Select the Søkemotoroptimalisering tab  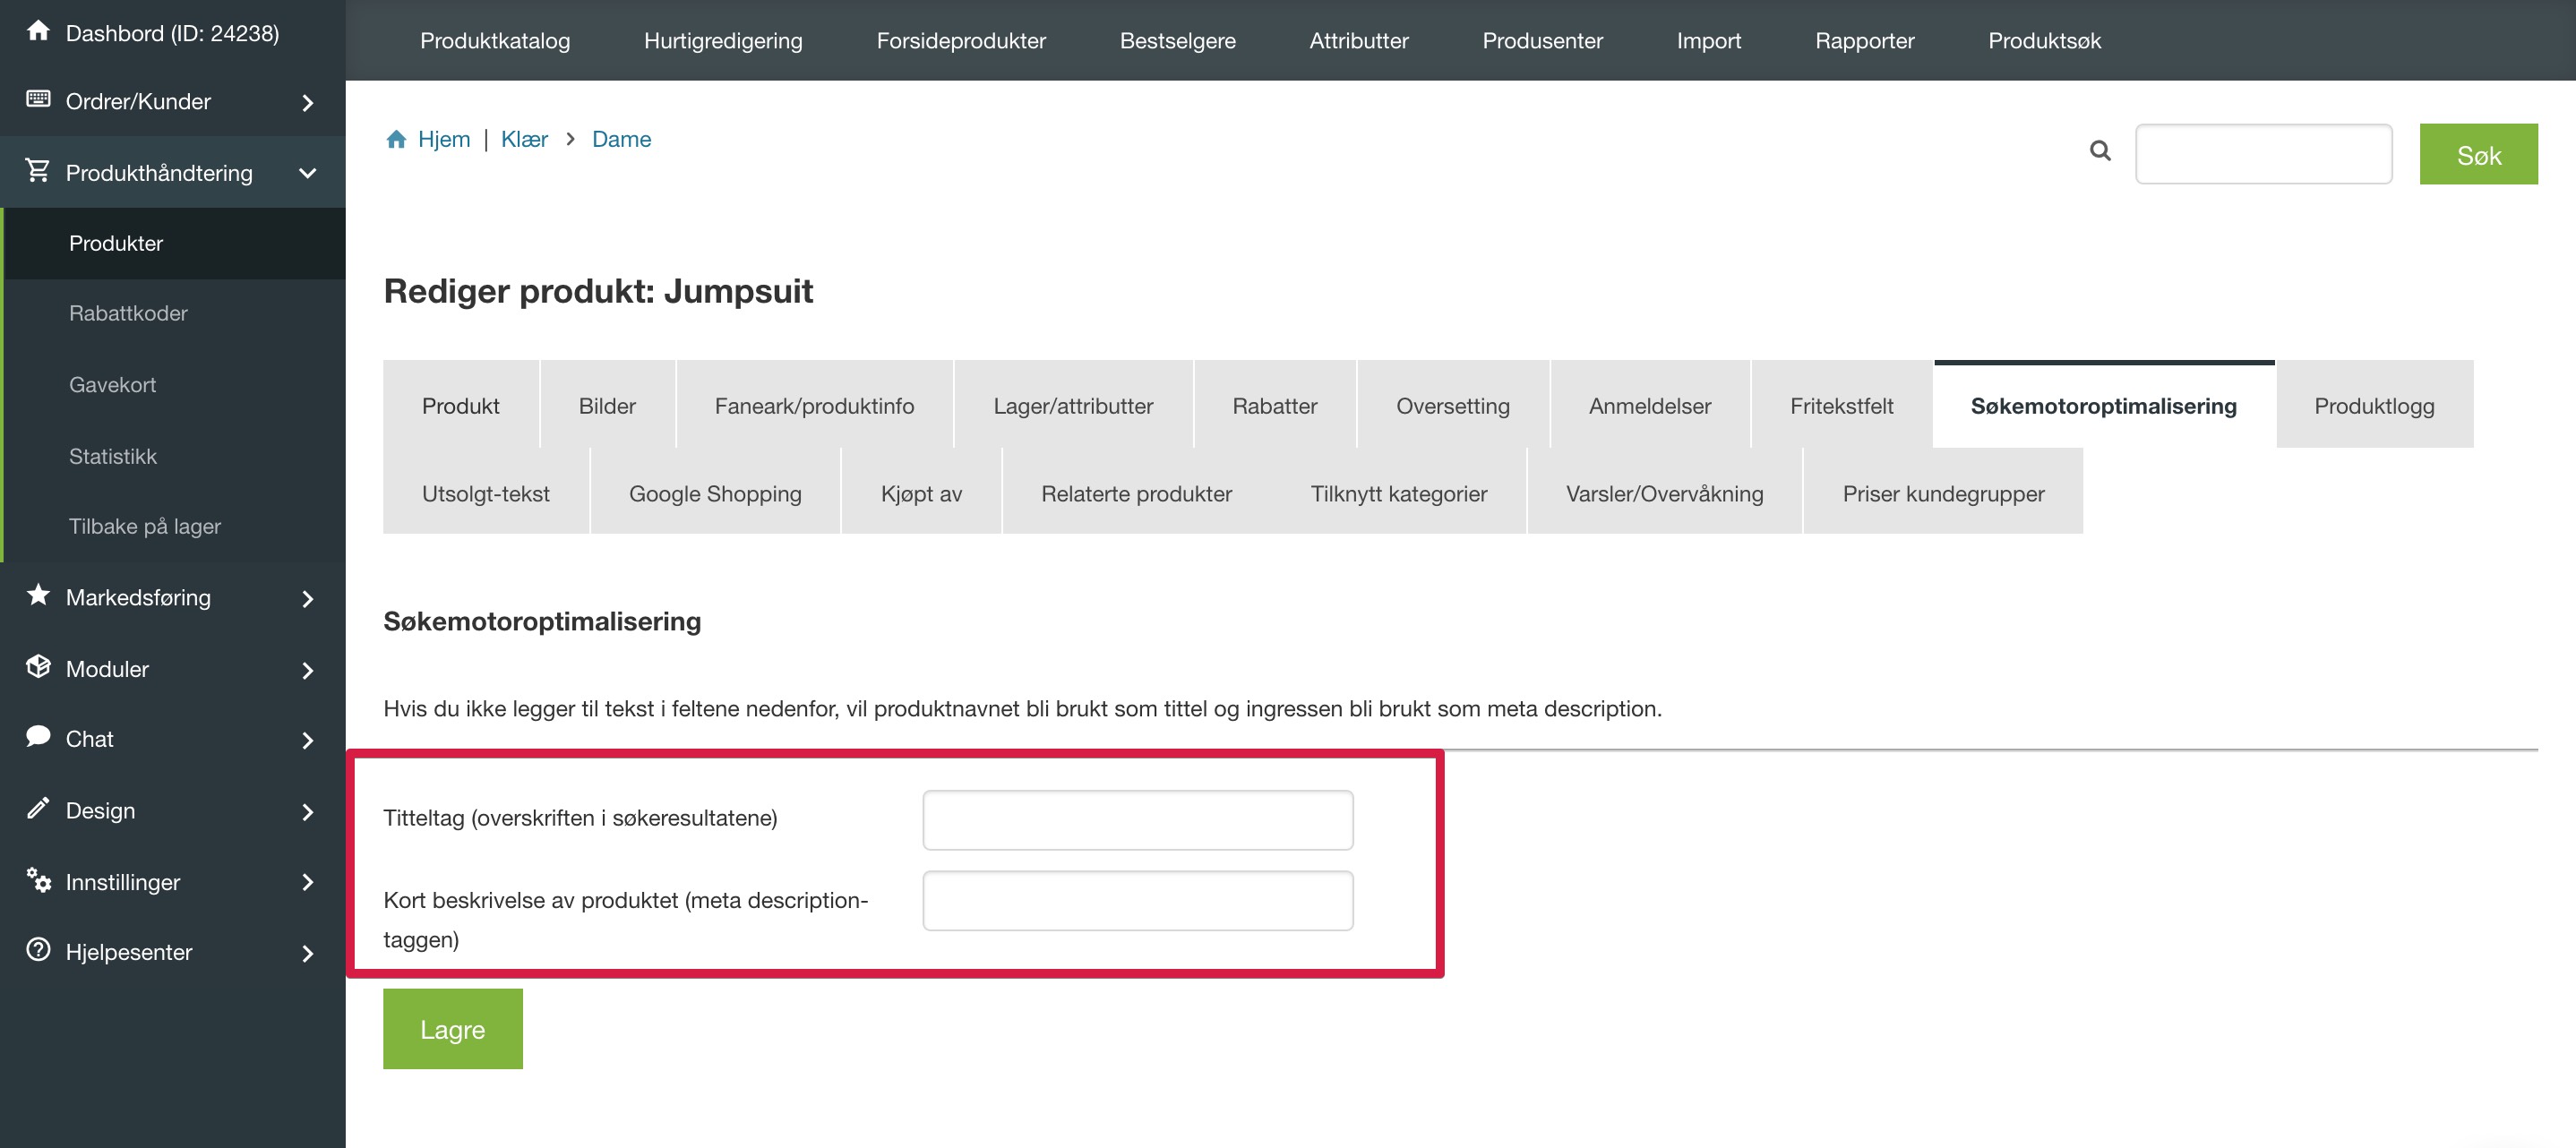(x=2104, y=405)
